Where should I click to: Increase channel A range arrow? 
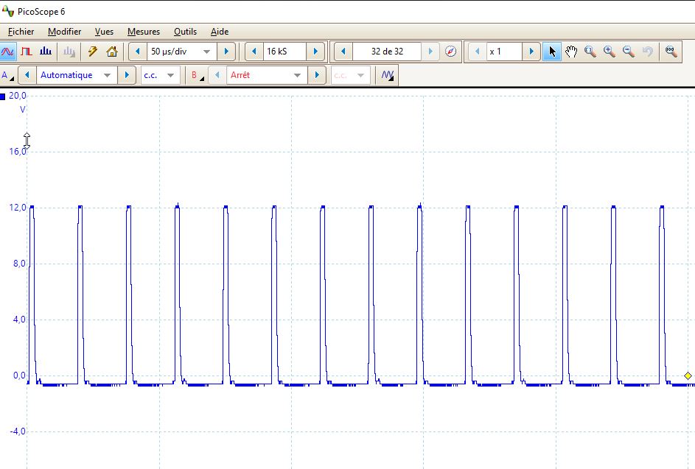pyautogui.click(x=127, y=75)
